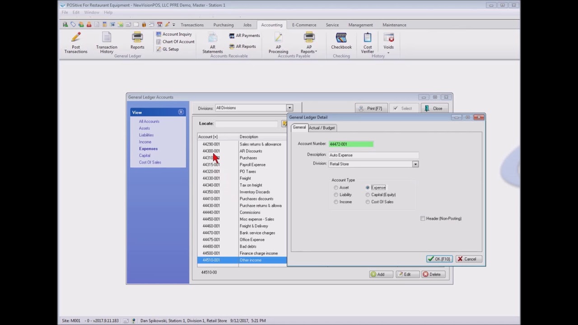Open the Checkbook icon
This screenshot has height=325, width=578.
[x=341, y=38]
